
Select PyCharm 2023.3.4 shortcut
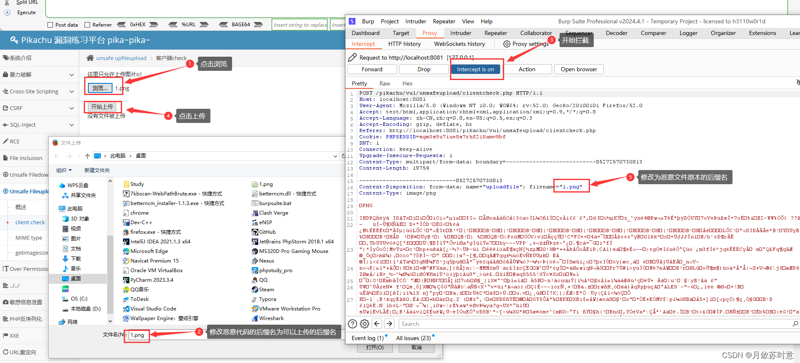148,280
